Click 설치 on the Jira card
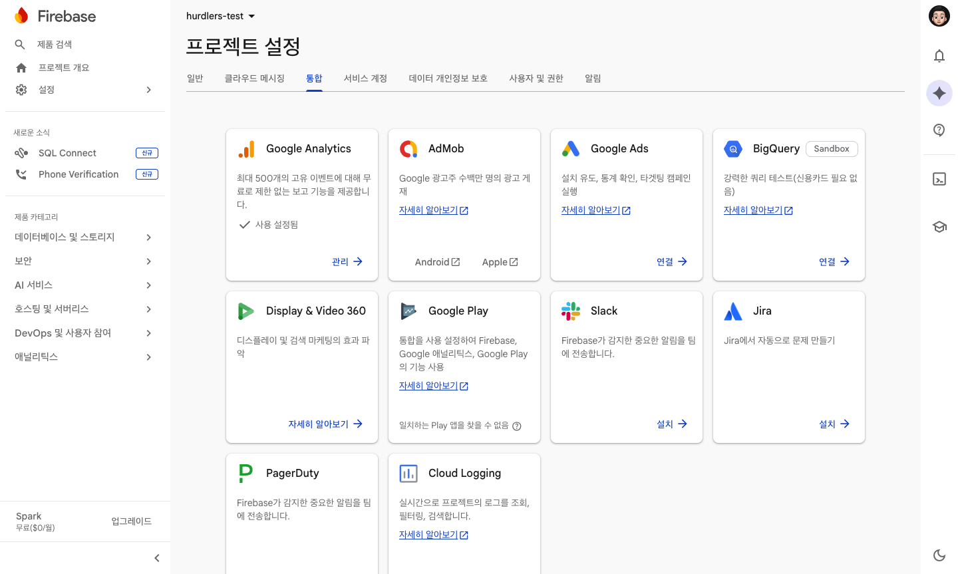Image resolution: width=958 pixels, height=574 pixels. point(834,424)
